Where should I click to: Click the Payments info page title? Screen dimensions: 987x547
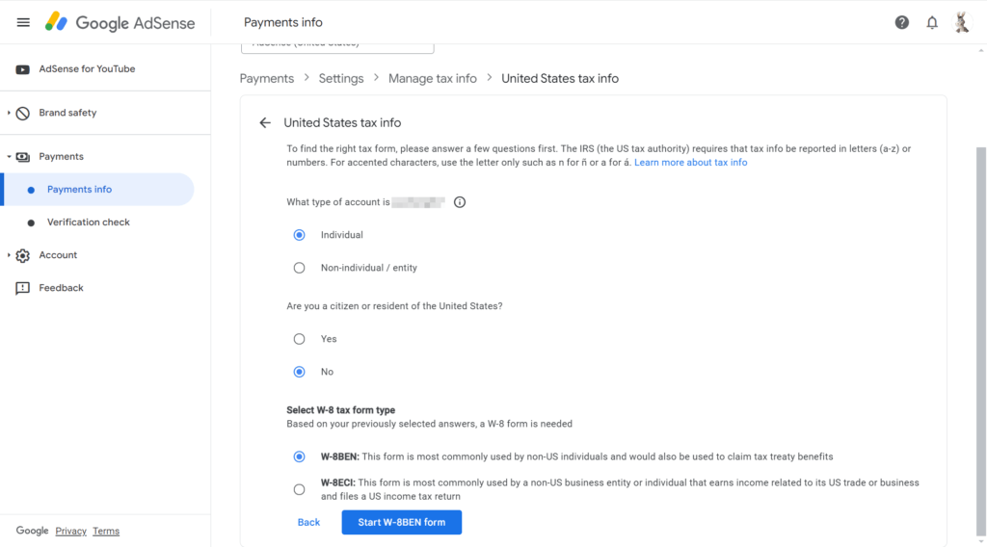(283, 23)
